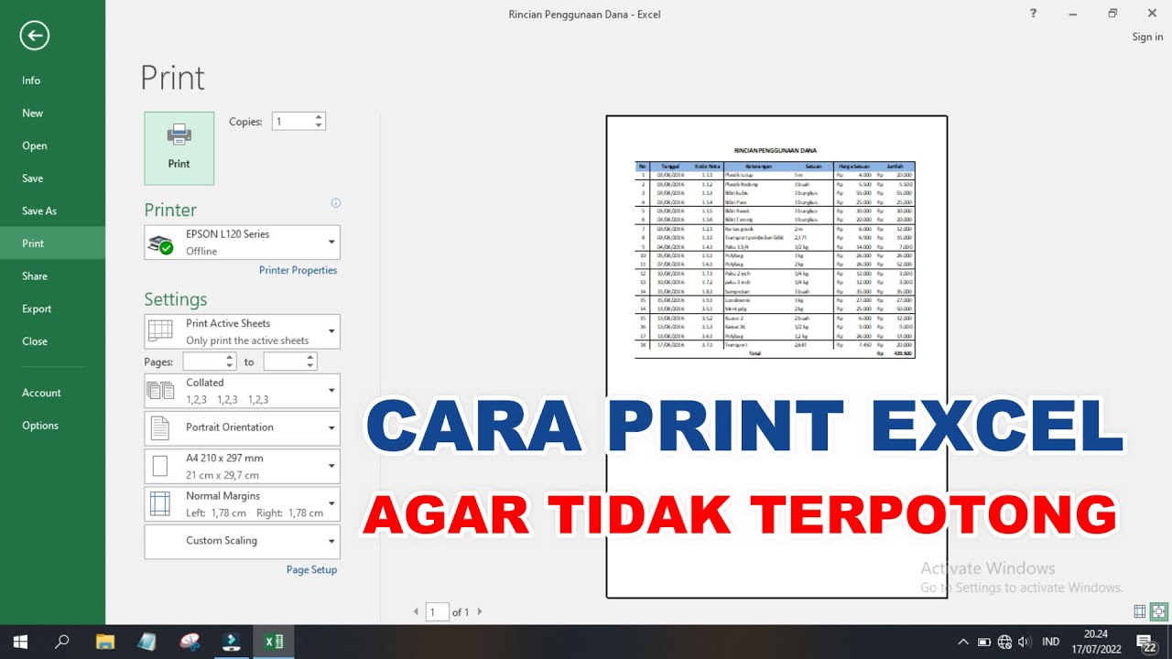The height and width of the screenshot is (659, 1172).
Task: Open Custom Scaling dropdown
Action: pyautogui.click(x=242, y=542)
